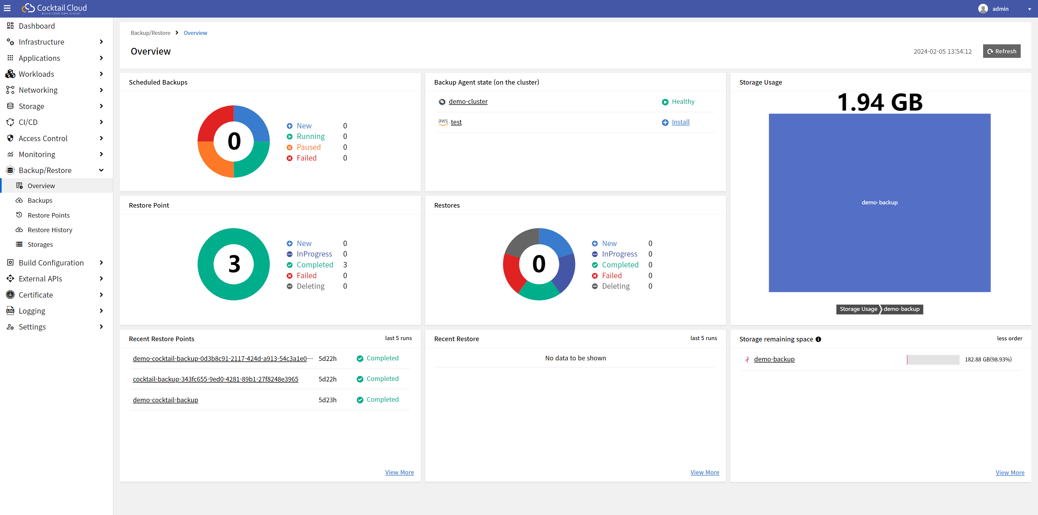Click the Certificate badge icon

[x=10, y=295]
